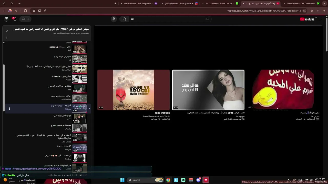The width and height of the screenshot is (328, 184).
Task: Open options for the currently playing playlist item
Action: click(x=9, y=109)
